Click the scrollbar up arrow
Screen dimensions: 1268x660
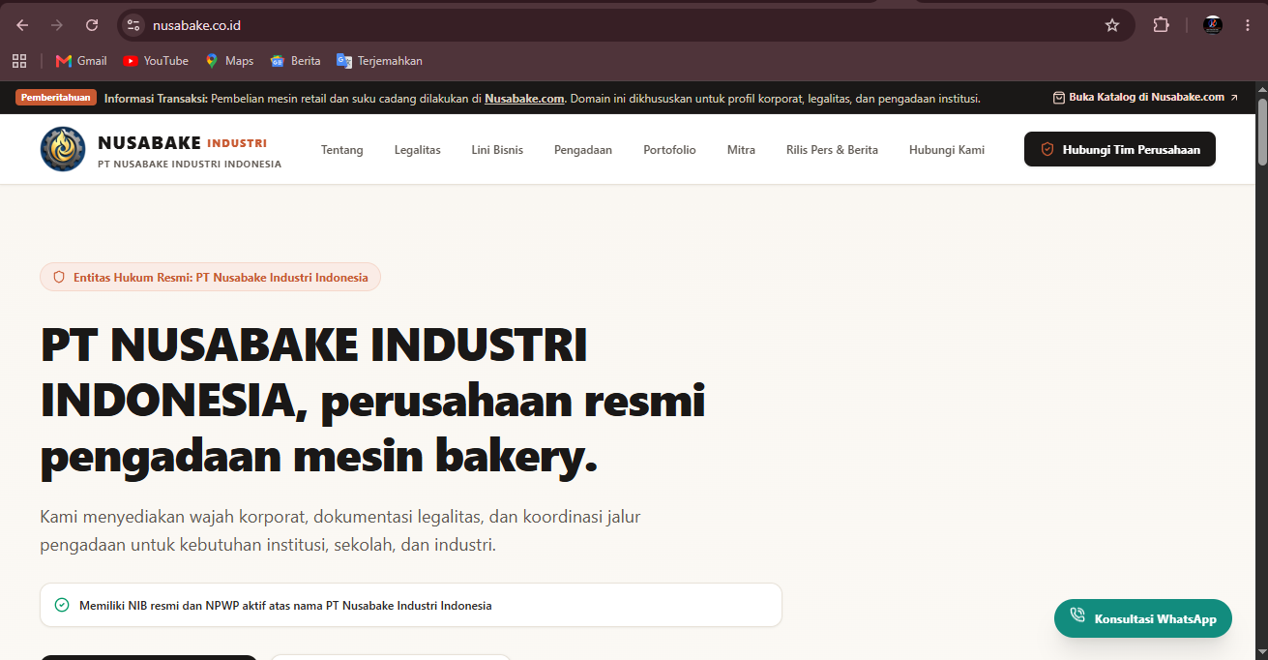coord(1261,88)
